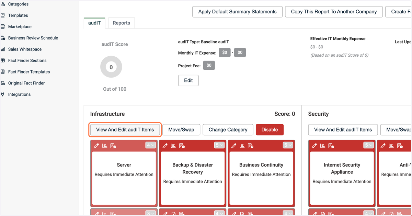Click the Business Review Schedule calendar icon
The width and height of the screenshot is (412, 216).
3,38
